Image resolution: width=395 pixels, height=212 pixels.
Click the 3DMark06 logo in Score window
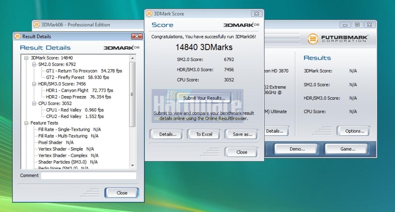[241, 25]
